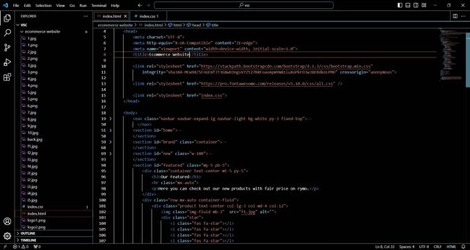Click 'ecommerce website' in the breadcrumb

pyautogui.click(x=115, y=25)
